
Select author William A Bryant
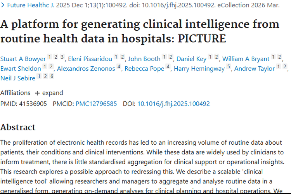point(246,59)
